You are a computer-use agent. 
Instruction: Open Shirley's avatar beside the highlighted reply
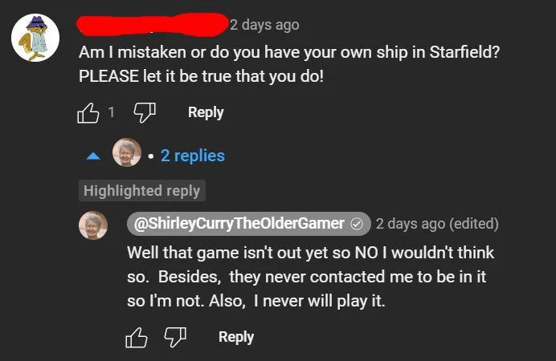92,225
